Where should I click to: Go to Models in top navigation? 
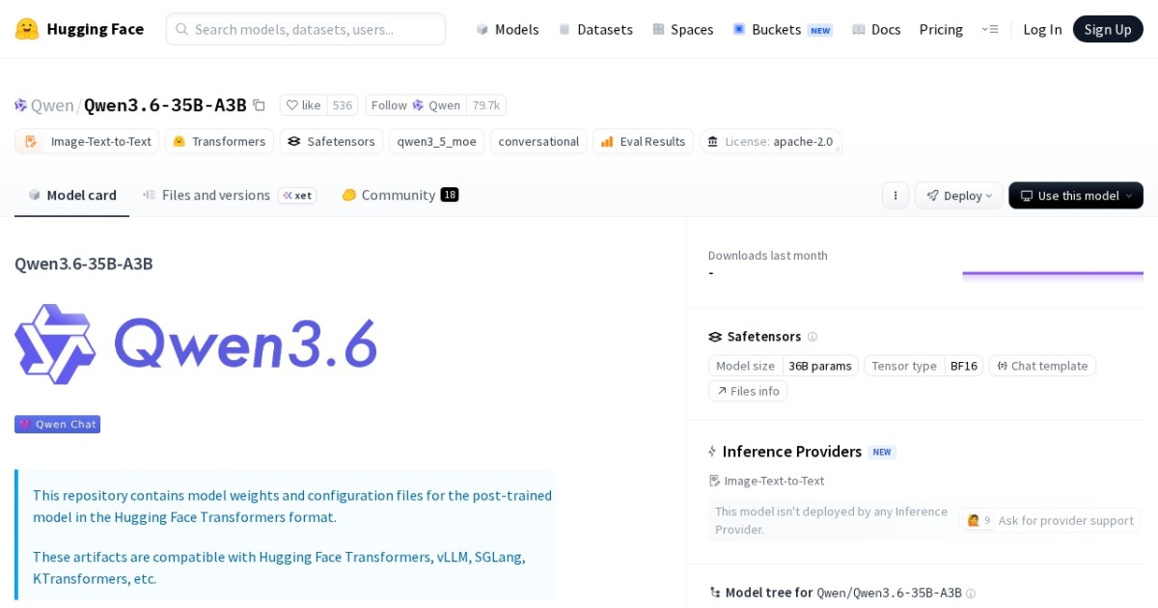[x=508, y=29]
